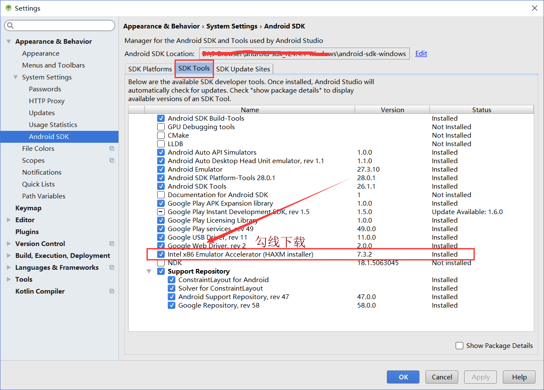Expand Languages & Frameworks arrow
The image size is (544, 390).
point(9,268)
